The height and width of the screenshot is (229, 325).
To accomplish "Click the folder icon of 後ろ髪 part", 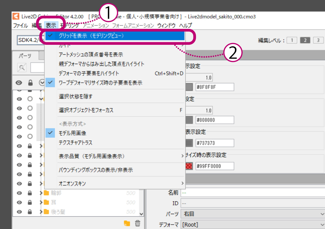I will pyautogui.click(x=46, y=212).
